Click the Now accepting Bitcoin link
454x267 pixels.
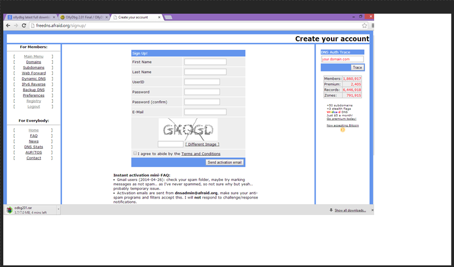(x=342, y=125)
